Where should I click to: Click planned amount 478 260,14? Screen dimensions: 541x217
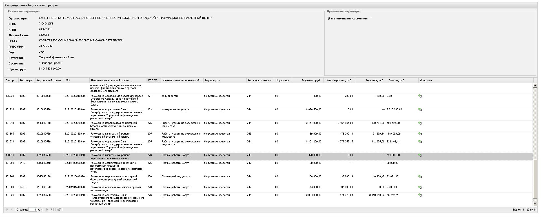(346, 134)
